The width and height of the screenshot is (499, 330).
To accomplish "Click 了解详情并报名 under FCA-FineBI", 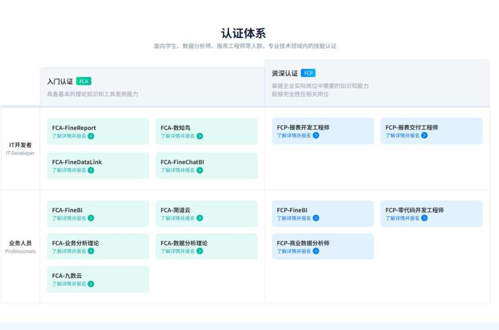I will pos(69,218).
